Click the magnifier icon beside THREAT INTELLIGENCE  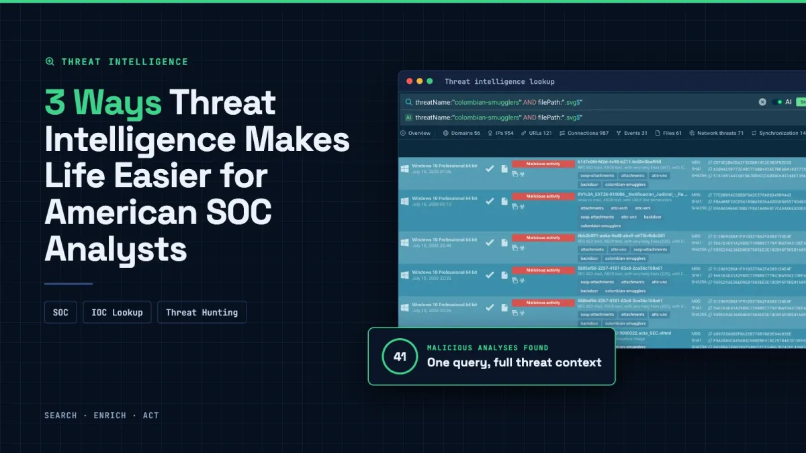click(x=50, y=62)
